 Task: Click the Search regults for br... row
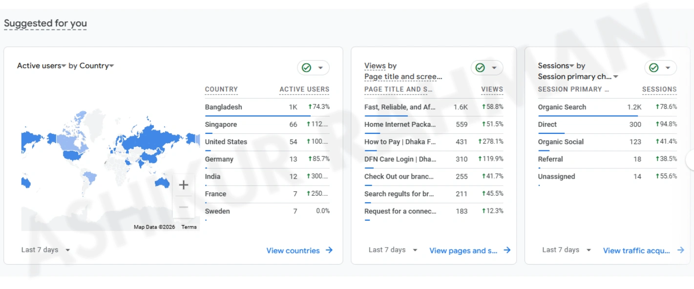pos(434,194)
